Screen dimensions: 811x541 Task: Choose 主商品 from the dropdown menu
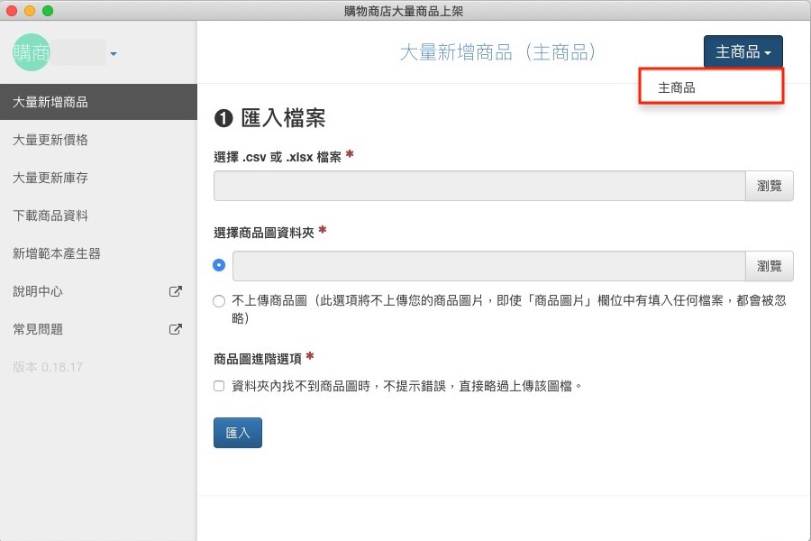[711, 87]
